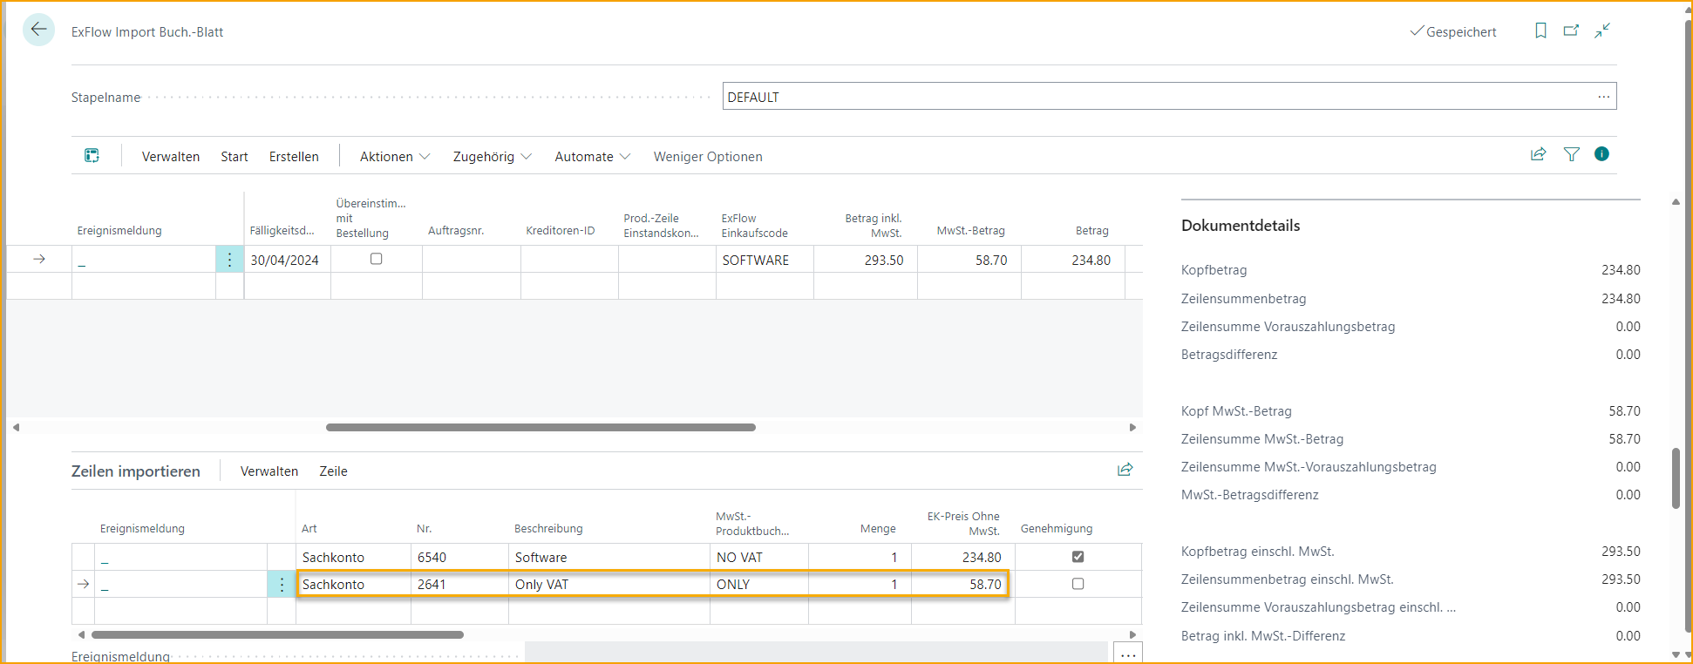Click the back arrow button

(38, 30)
